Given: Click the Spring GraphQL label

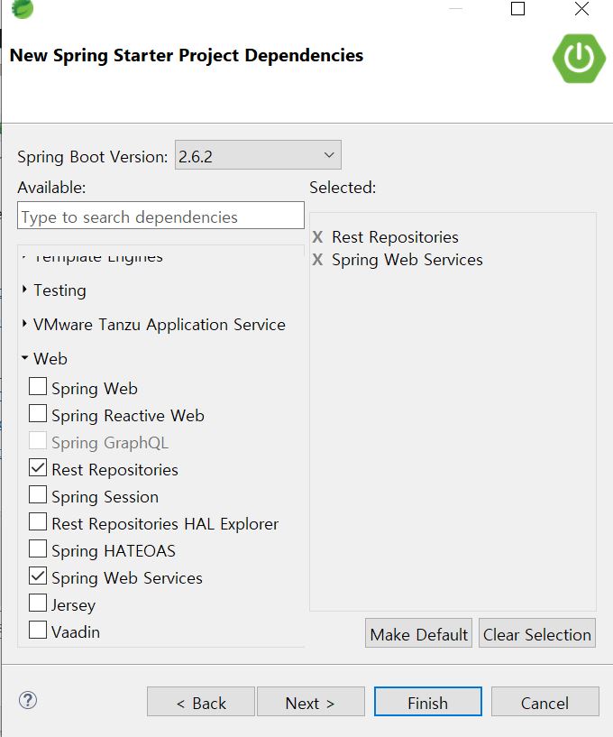Looking at the screenshot, I should pos(110,443).
